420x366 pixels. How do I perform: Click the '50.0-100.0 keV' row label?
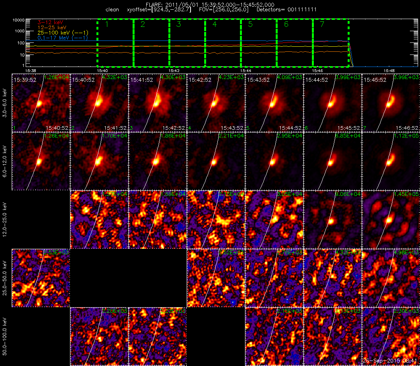pos(5,336)
